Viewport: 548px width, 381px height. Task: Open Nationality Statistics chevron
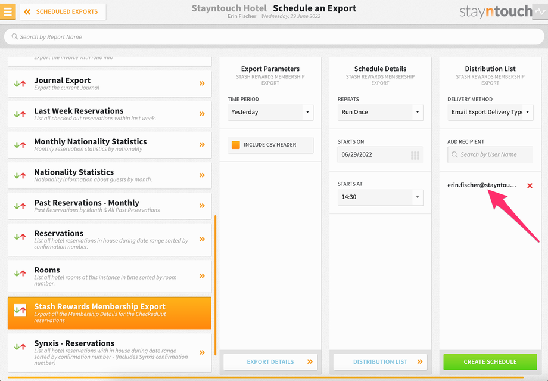[x=202, y=175]
